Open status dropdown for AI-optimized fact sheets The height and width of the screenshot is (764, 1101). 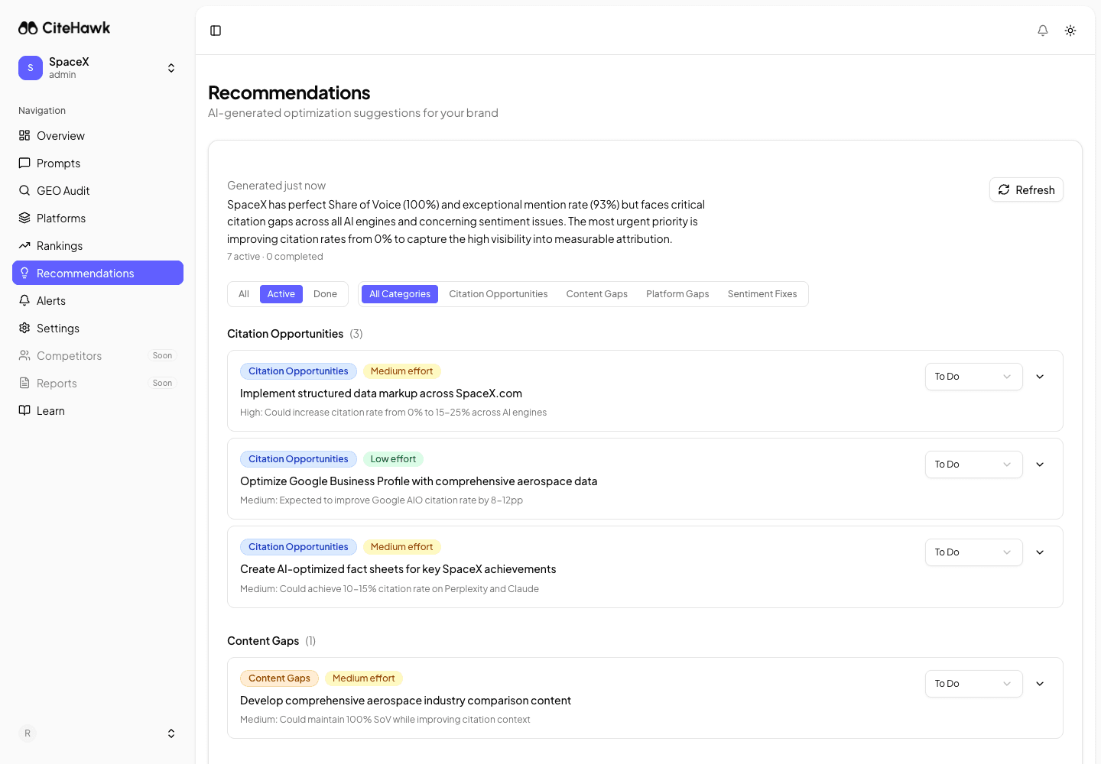[973, 552]
